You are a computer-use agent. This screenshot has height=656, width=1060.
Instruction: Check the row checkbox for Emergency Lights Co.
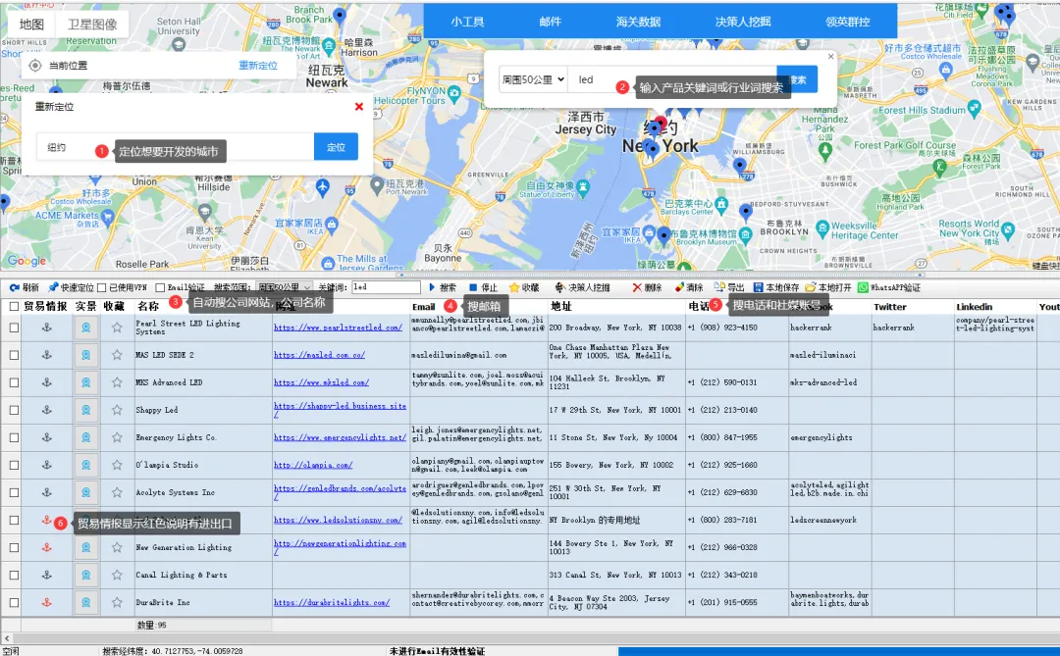coord(14,437)
